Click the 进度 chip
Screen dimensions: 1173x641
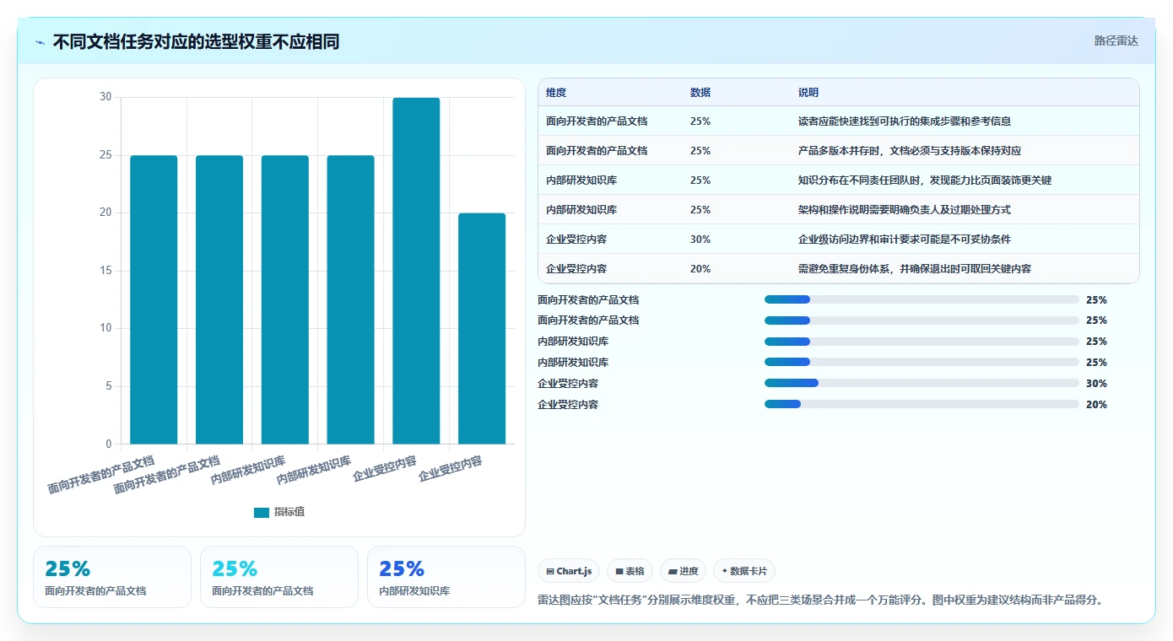click(x=684, y=571)
